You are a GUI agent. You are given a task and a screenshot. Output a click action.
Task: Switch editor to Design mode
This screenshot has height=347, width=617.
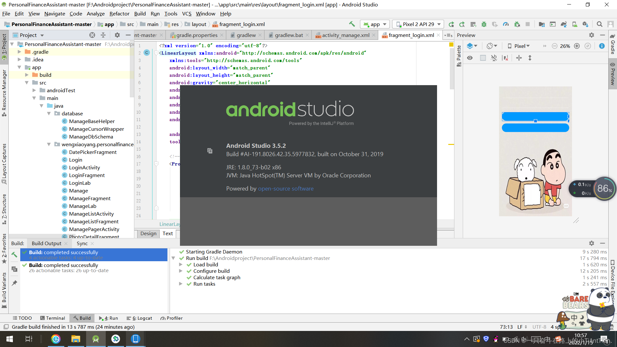click(x=148, y=234)
